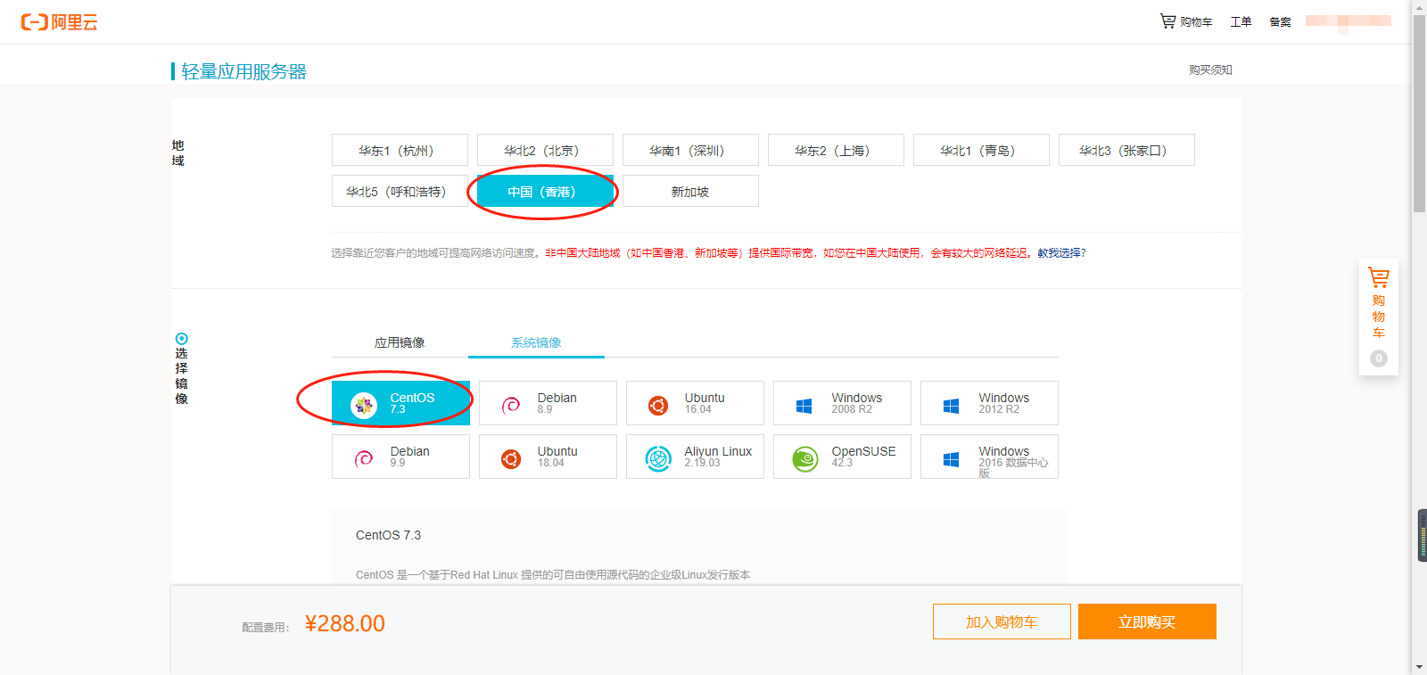The image size is (1427, 675).
Task: Choose the Windows 2012 R2 image
Action: point(989,403)
